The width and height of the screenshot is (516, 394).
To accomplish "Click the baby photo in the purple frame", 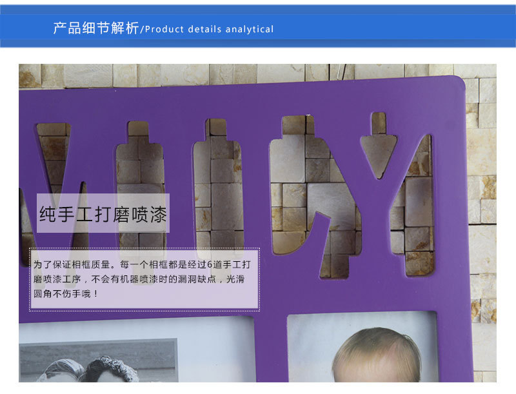I will click(362, 347).
